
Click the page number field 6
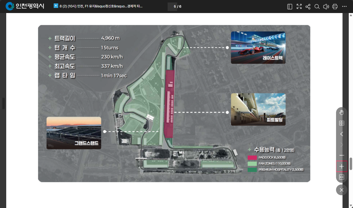tap(172, 7)
